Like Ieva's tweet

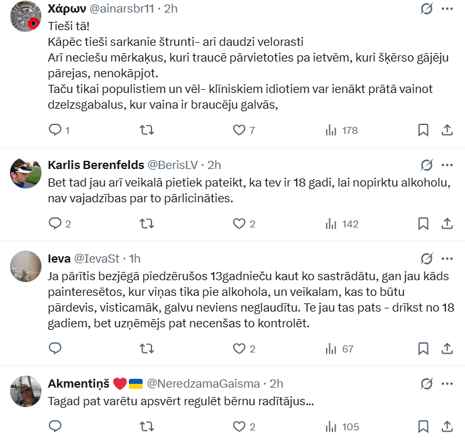pos(239,349)
